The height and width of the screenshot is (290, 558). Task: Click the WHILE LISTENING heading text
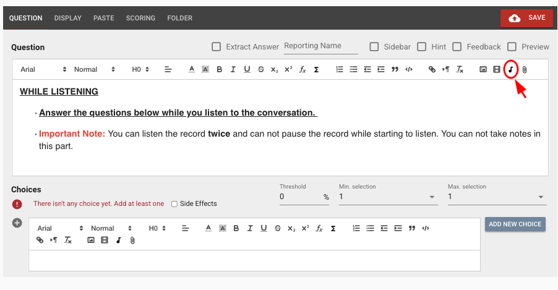[x=59, y=92]
